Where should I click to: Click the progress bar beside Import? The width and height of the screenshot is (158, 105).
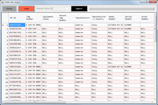point(122,9)
